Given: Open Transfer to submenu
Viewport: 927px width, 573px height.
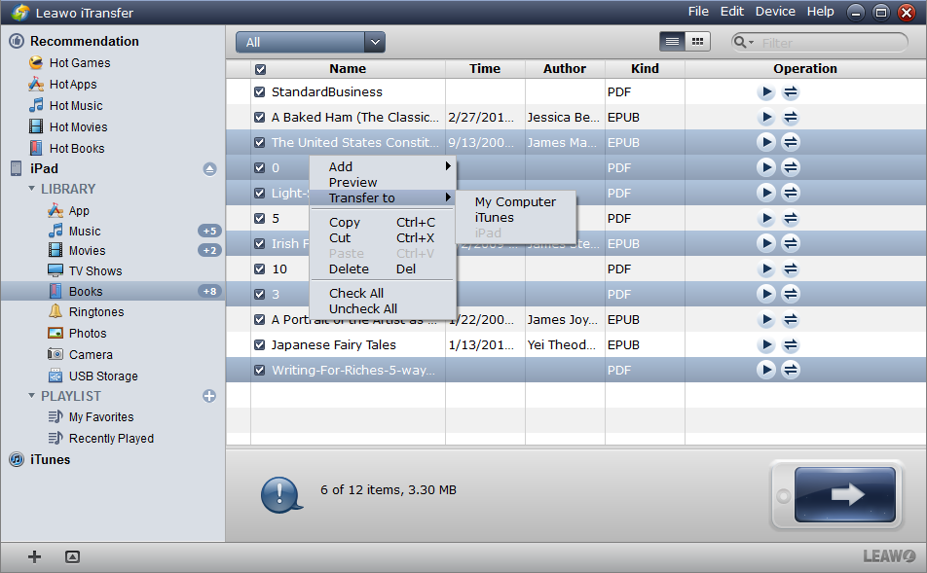Looking at the screenshot, I should [383, 197].
